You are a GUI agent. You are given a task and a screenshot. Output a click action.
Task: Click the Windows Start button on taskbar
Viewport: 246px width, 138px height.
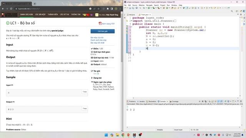coord(106,135)
